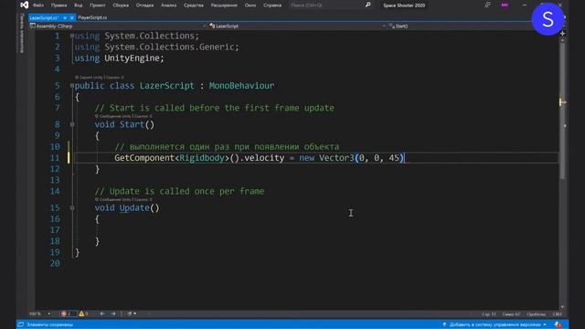Open the Вид menu
585x329 pixels.
79,5
